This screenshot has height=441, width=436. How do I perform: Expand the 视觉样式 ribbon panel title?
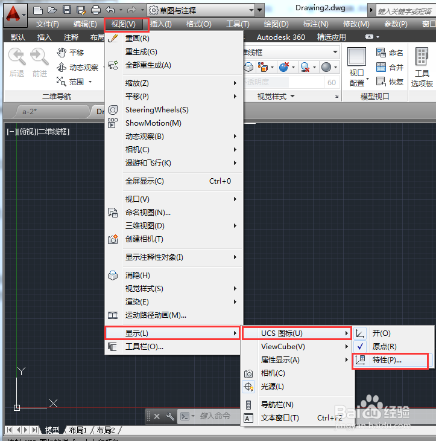276,97
